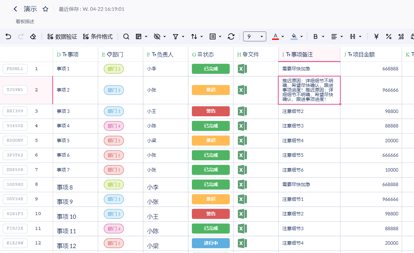This screenshot has height=253, width=414.
Task: Expand the fill color picker arrow
Action: point(301,36)
